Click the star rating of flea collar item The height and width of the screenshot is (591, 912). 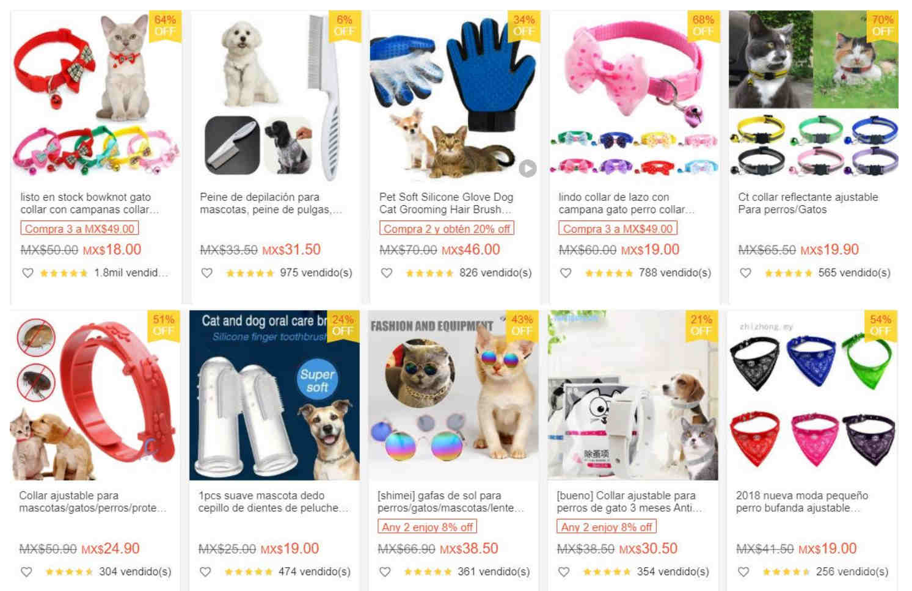(69, 572)
